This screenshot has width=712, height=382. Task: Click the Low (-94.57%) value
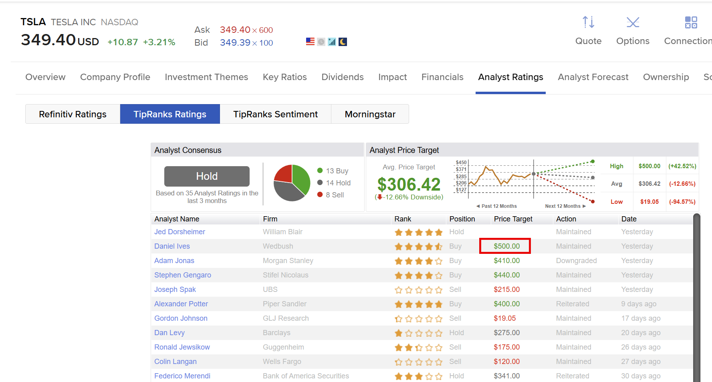682,201
